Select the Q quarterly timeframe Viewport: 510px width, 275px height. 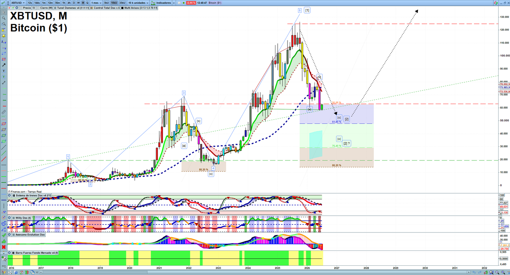87,3
